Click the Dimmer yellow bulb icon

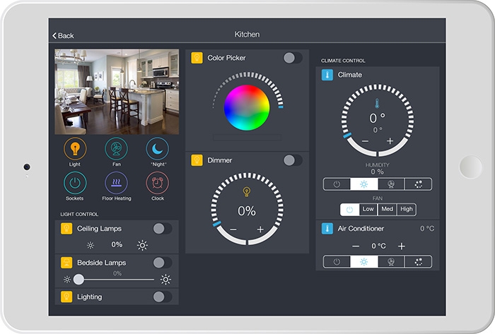197,160
